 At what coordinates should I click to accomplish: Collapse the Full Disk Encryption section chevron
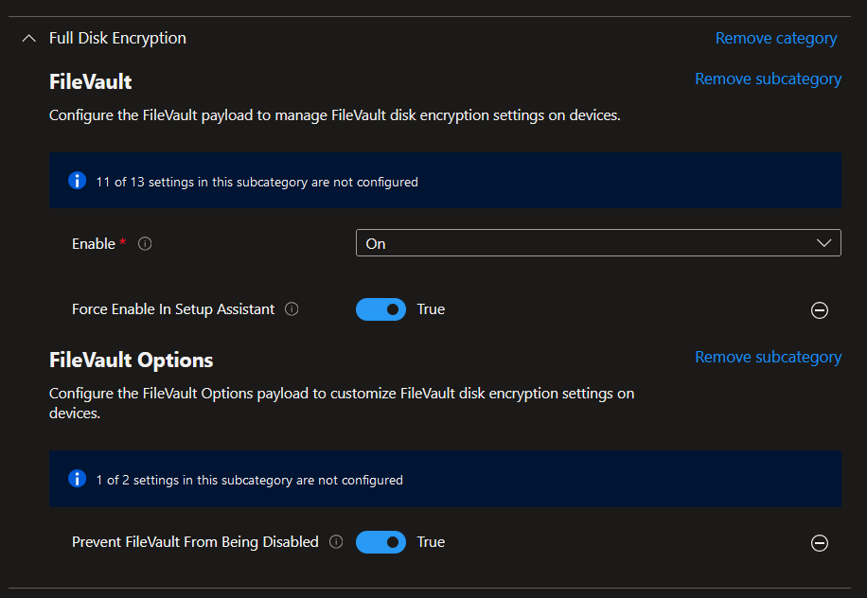(27, 39)
